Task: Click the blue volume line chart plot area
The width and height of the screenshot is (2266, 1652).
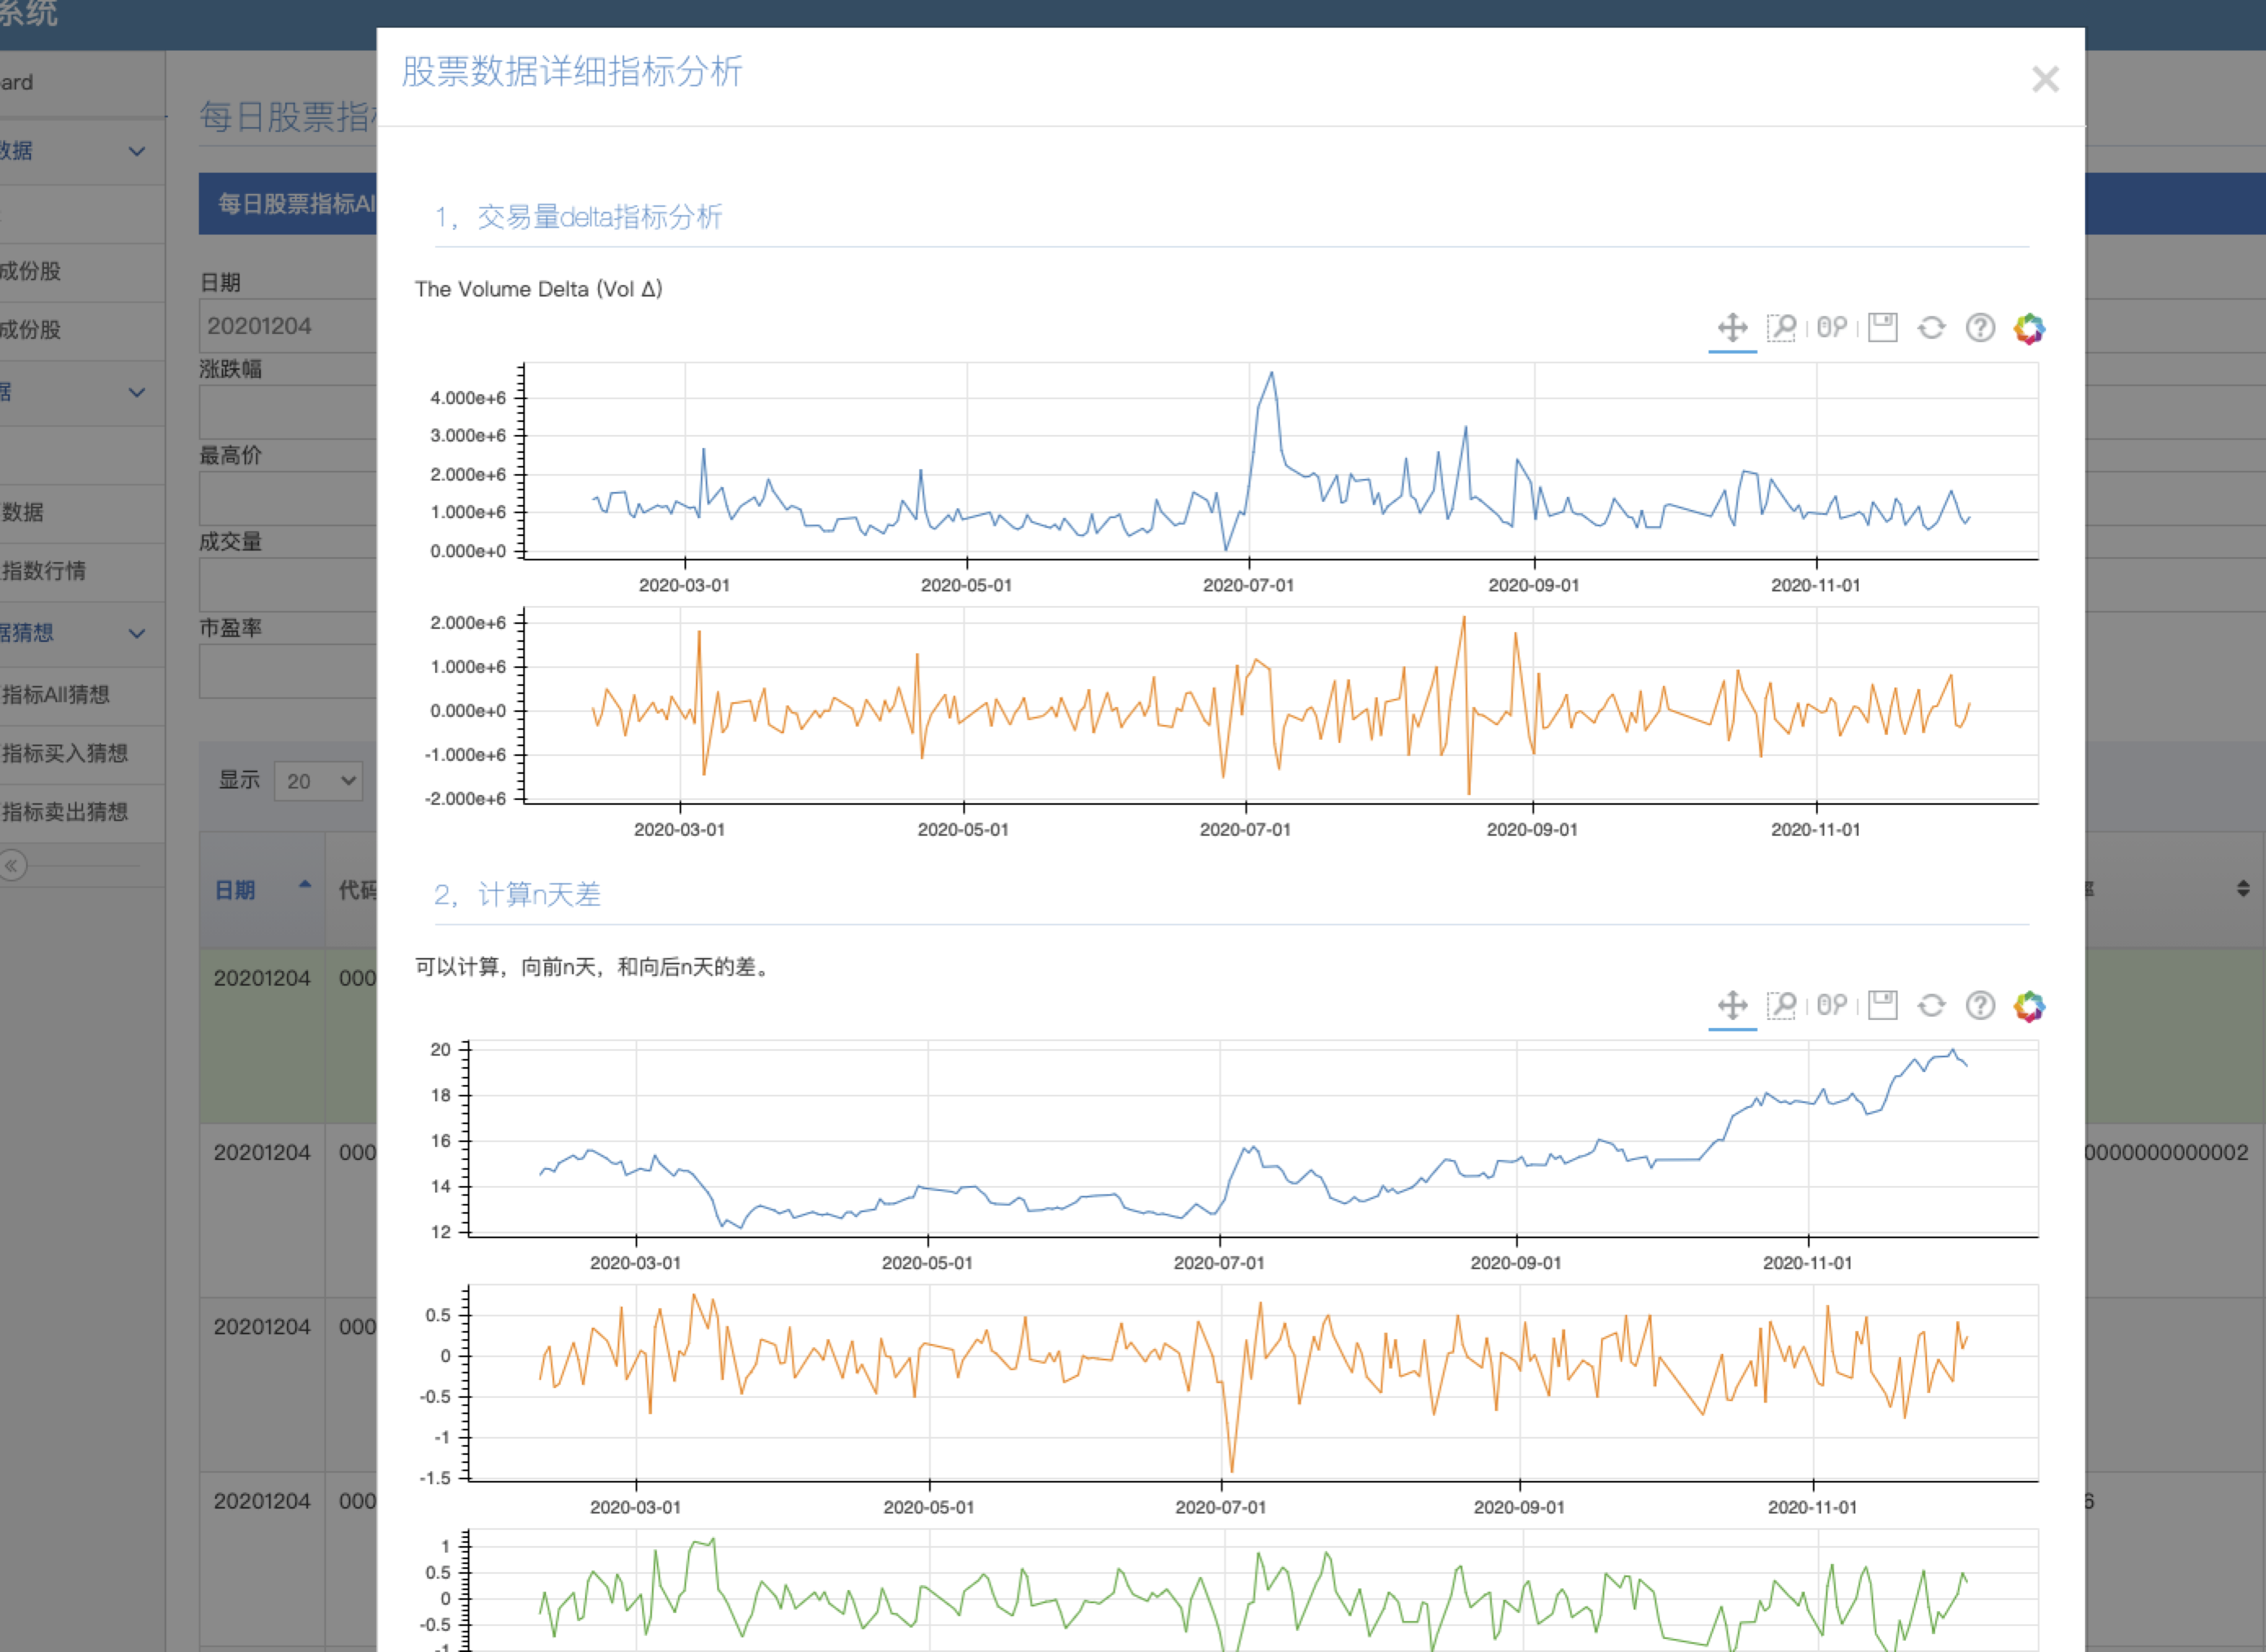Action: coord(1281,460)
